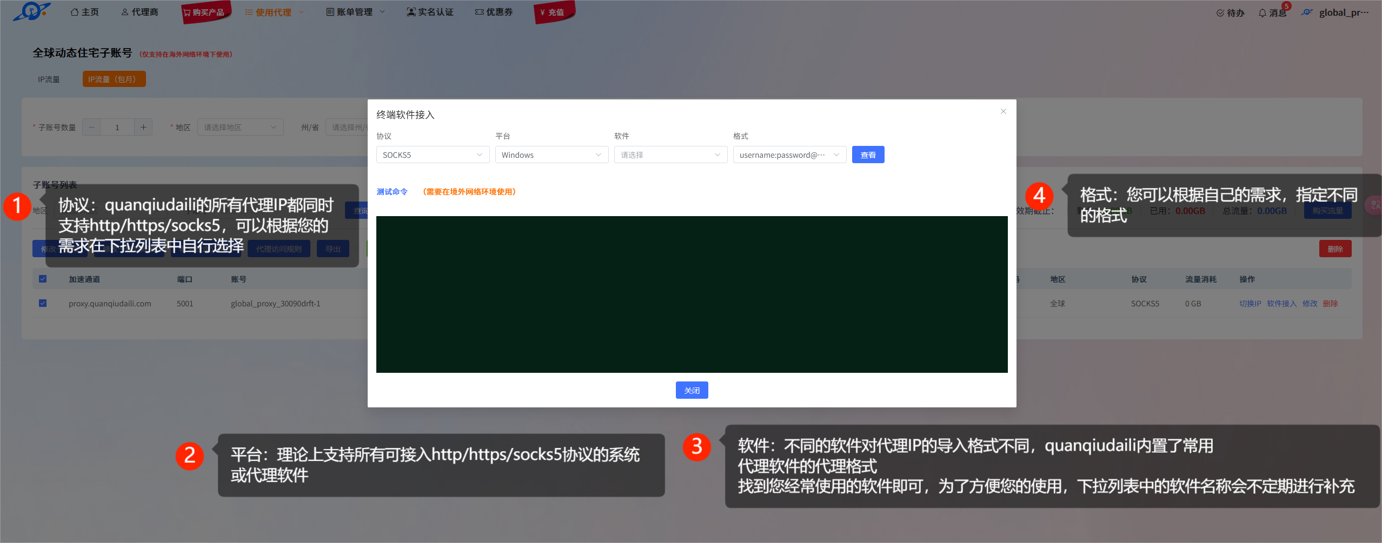Open the 软件 请选择 dropdown
1382x543 pixels.
pyautogui.click(x=670, y=155)
